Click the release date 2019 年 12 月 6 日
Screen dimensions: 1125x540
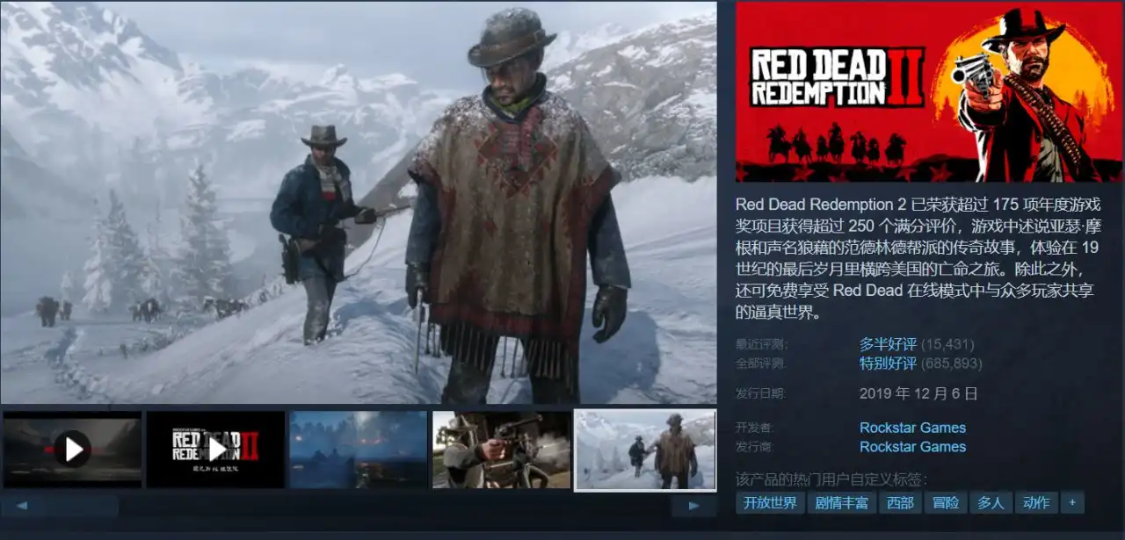pyautogui.click(x=918, y=393)
